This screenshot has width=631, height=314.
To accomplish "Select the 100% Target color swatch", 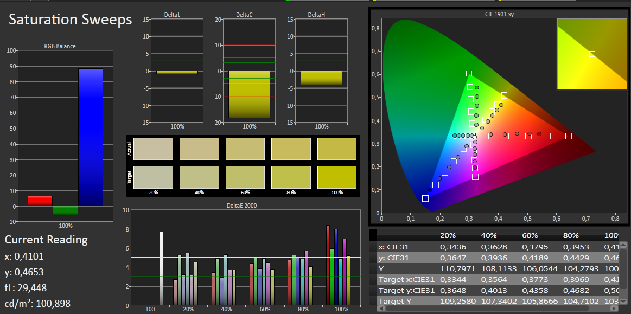I will 337,177.
